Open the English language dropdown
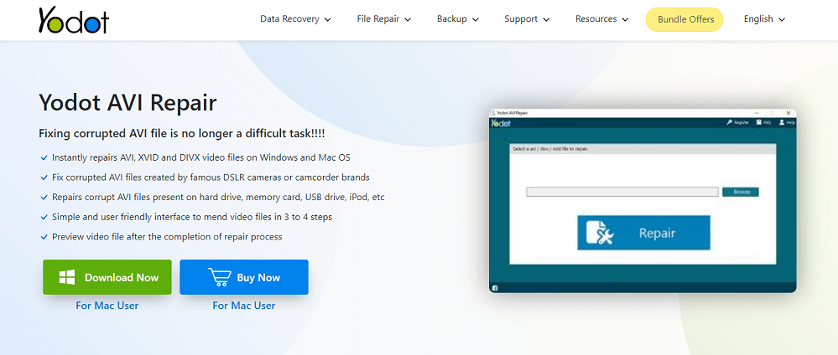Viewport: 838px width, 355px height. (x=764, y=19)
